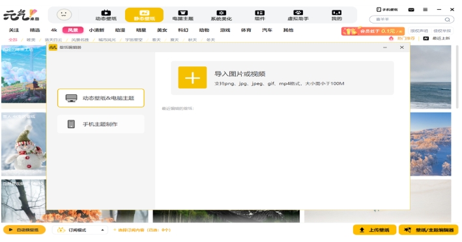Click the main window vertical scrollbar

point(457,77)
